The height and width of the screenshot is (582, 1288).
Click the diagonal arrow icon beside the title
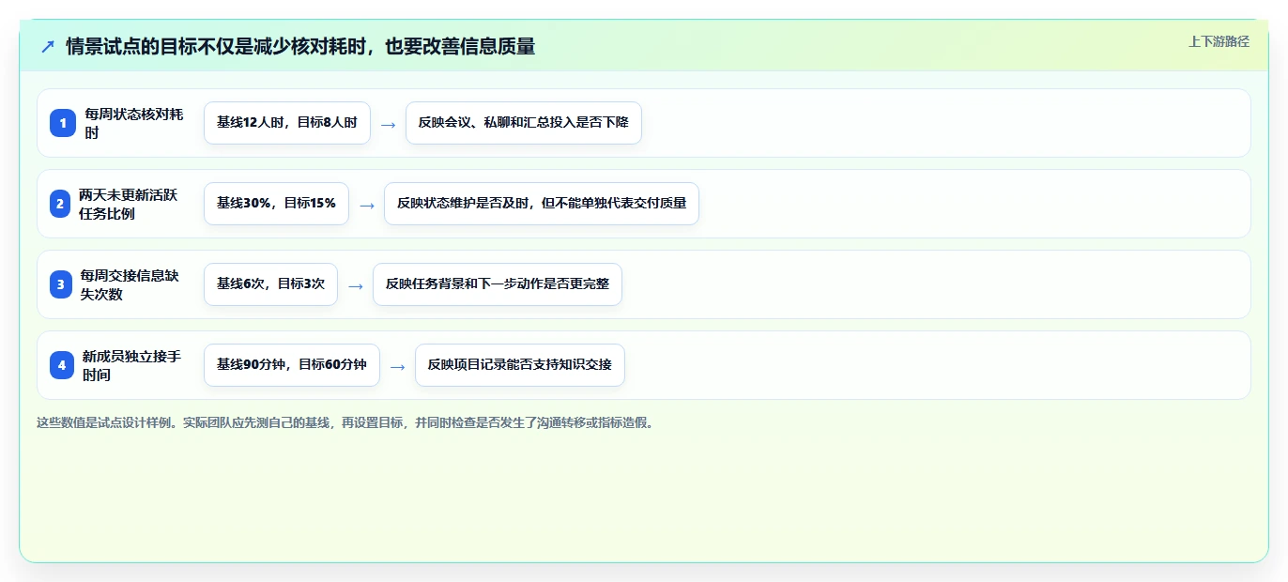(x=48, y=47)
